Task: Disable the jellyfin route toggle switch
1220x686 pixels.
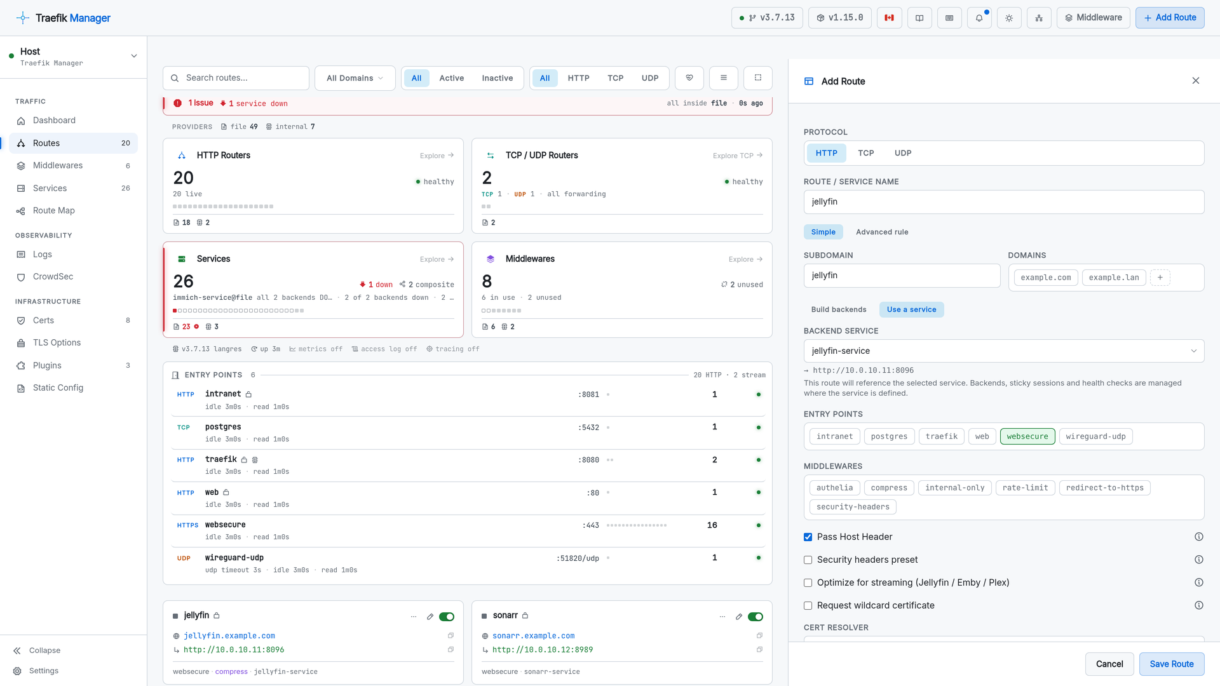Action: point(447,617)
